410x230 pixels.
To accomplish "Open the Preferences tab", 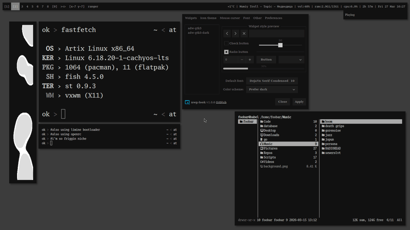I will [x=274, y=18].
